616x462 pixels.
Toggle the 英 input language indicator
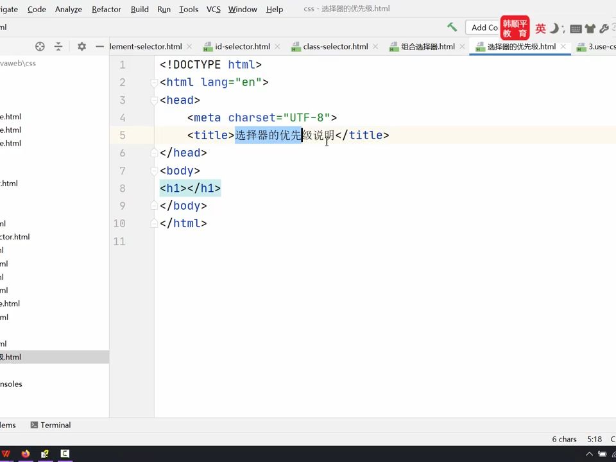tap(540, 28)
